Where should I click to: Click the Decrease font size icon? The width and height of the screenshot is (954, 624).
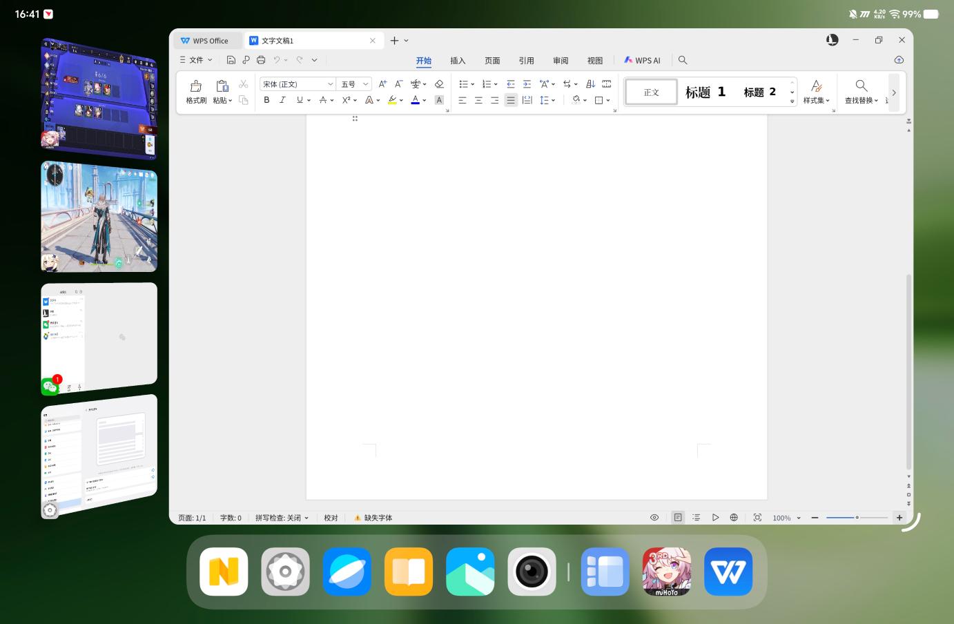(398, 84)
